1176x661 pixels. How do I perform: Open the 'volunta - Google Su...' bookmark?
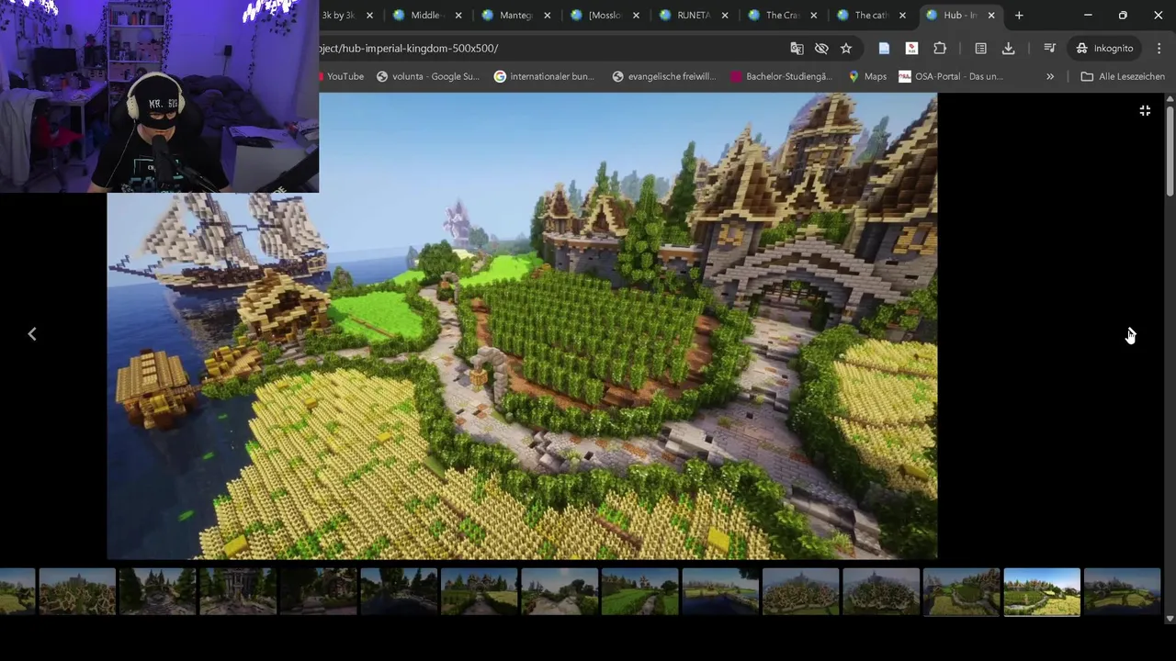pos(428,76)
